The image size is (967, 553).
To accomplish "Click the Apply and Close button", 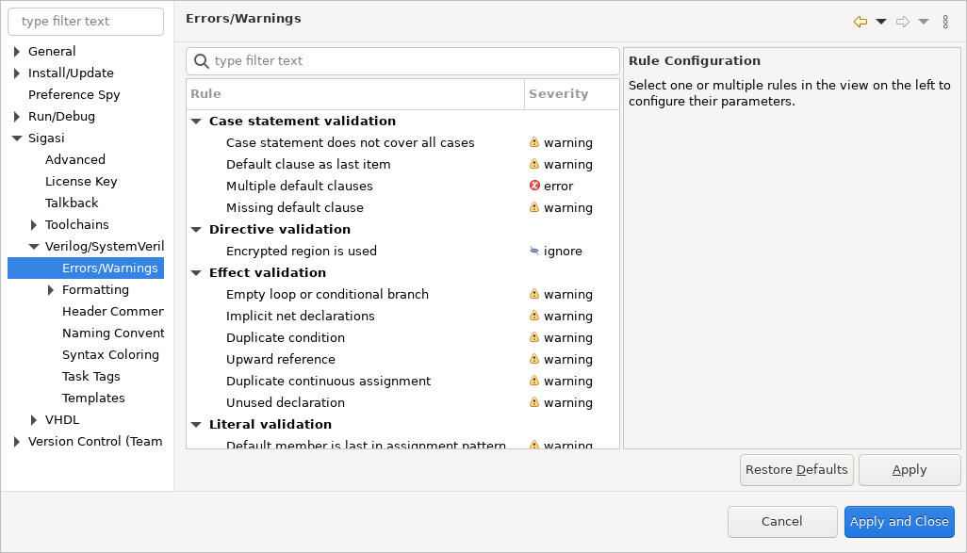I will pyautogui.click(x=899, y=522).
